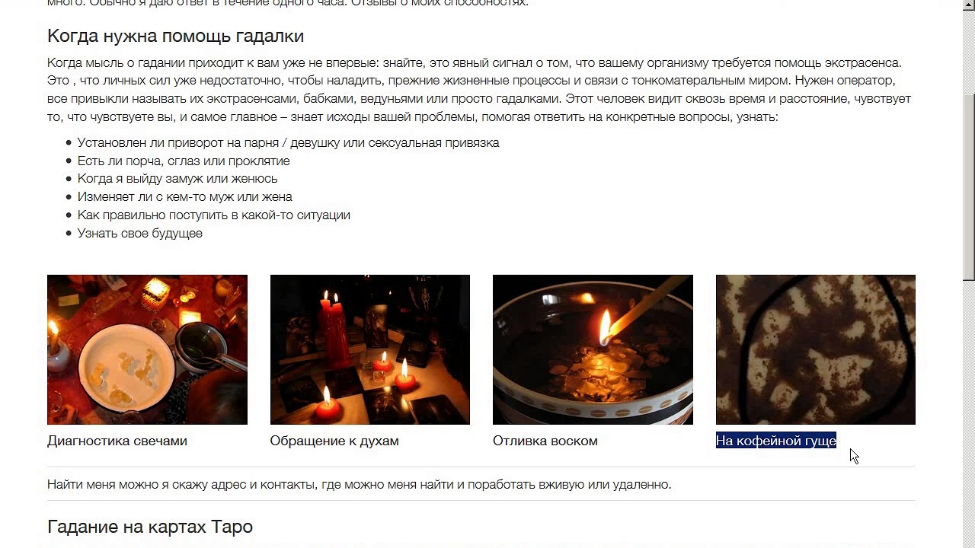
Task: Click the Диагностика свечами caption
Action: (x=117, y=441)
